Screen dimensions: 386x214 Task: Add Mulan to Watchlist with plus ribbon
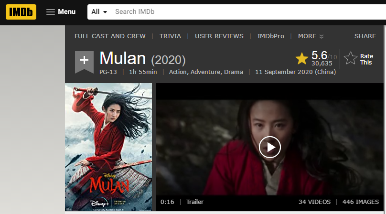[84, 62]
